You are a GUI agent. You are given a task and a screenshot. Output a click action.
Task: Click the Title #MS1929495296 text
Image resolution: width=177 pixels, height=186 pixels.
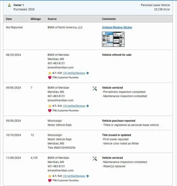click(61, 148)
